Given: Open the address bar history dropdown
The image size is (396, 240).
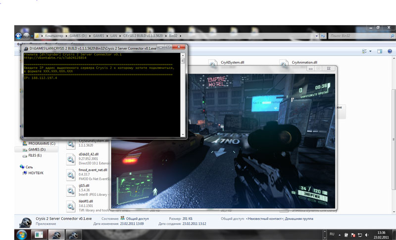Looking at the screenshot, I should [317, 36].
